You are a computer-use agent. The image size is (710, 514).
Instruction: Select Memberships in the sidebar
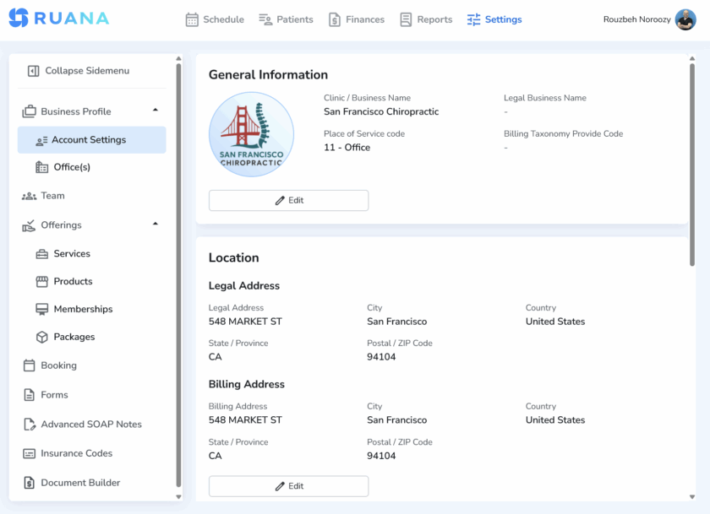click(79, 309)
